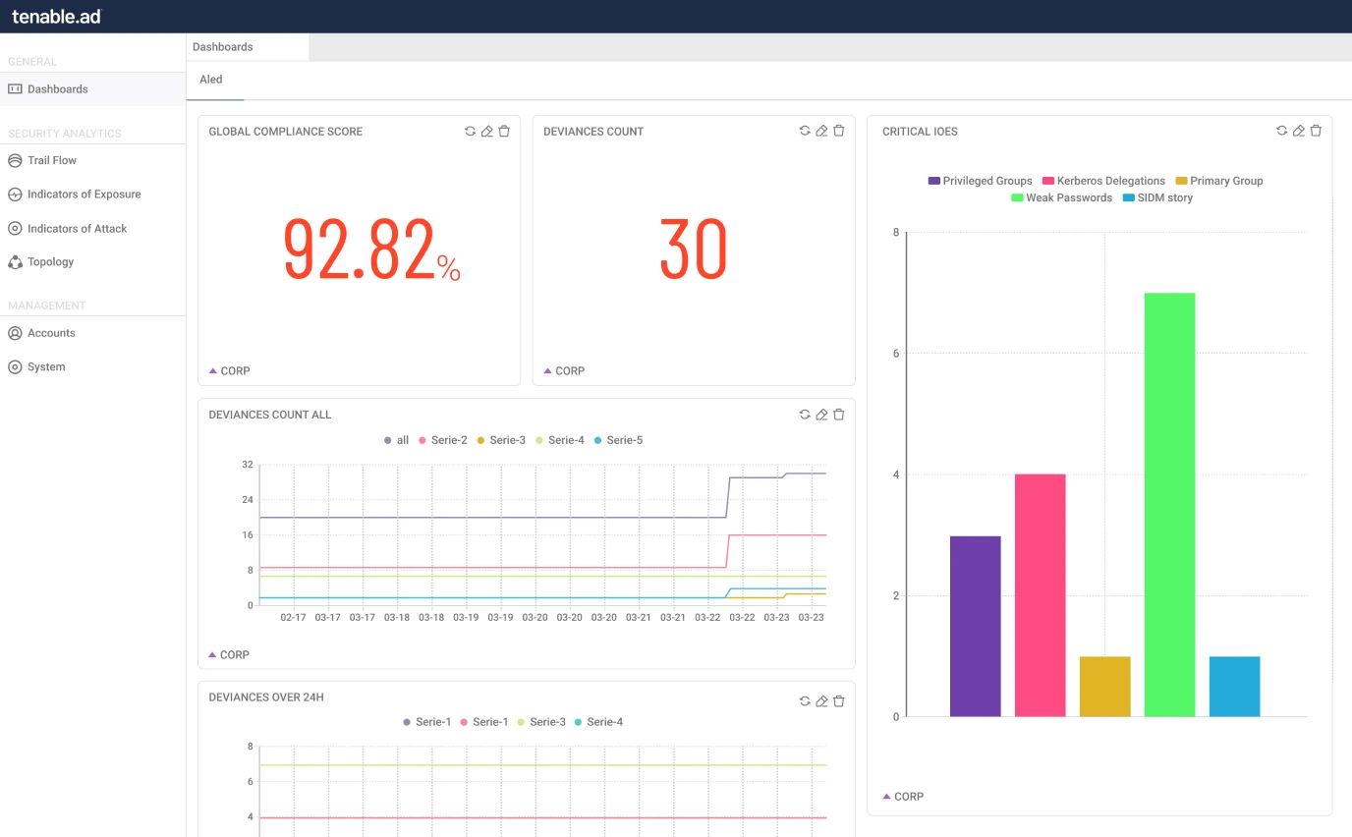This screenshot has width=1352, height=837.
Task: Refresh the Critical IOEs widget
Action: point(1281,131)
